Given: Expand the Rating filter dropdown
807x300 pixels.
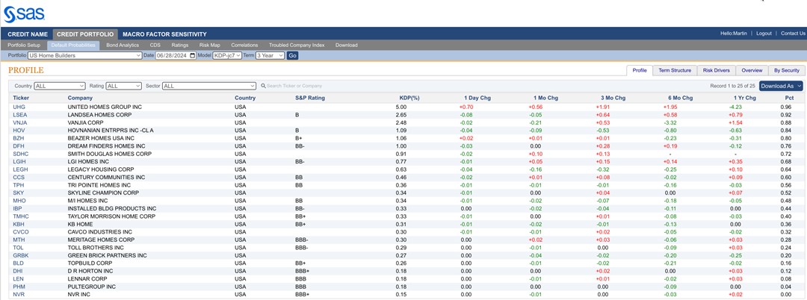Looking at the screenshot, I should pos(123,86).
